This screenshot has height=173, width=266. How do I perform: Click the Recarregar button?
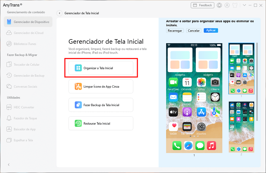(175, 31)
